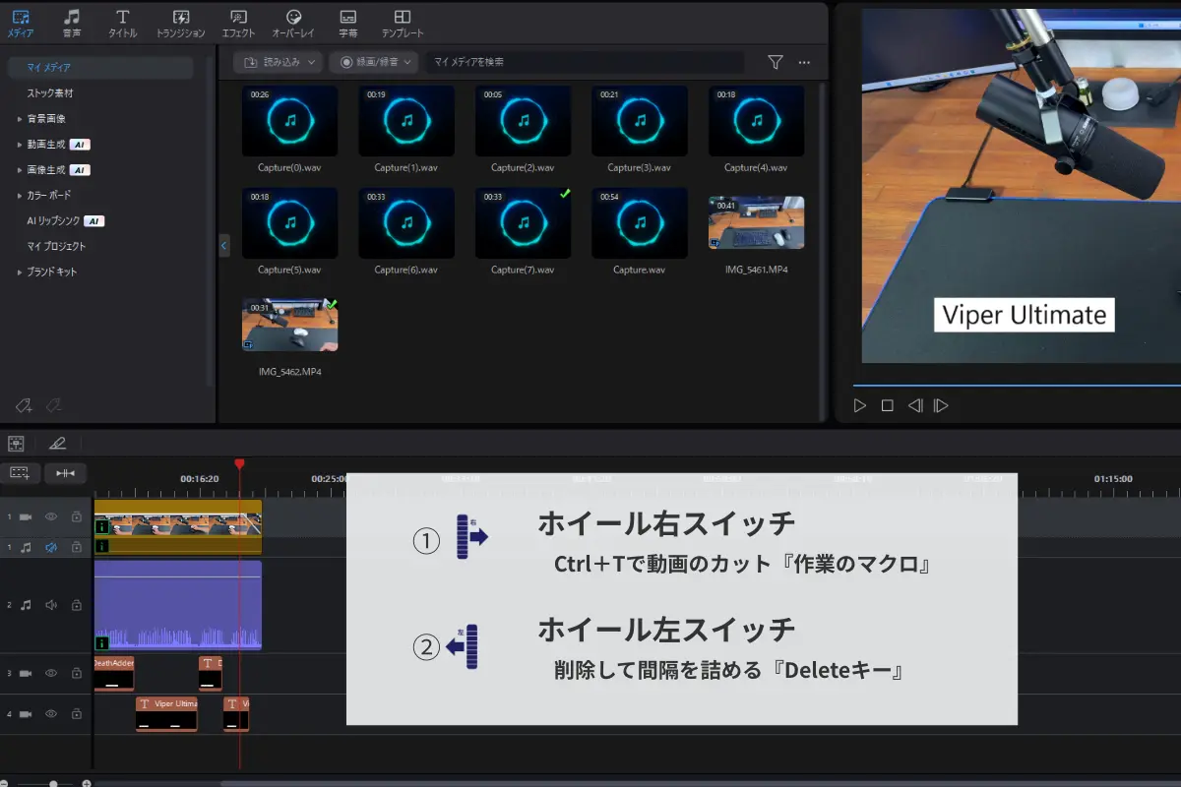Select ストック素材 in the sidebar
The width and height of the screenshot is (1181, 787).
[50, 93]
